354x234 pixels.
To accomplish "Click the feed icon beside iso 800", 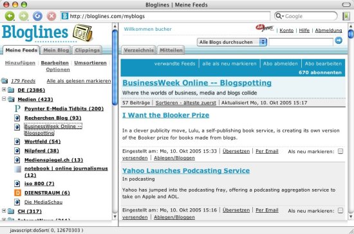I will (x=17, y=184).
